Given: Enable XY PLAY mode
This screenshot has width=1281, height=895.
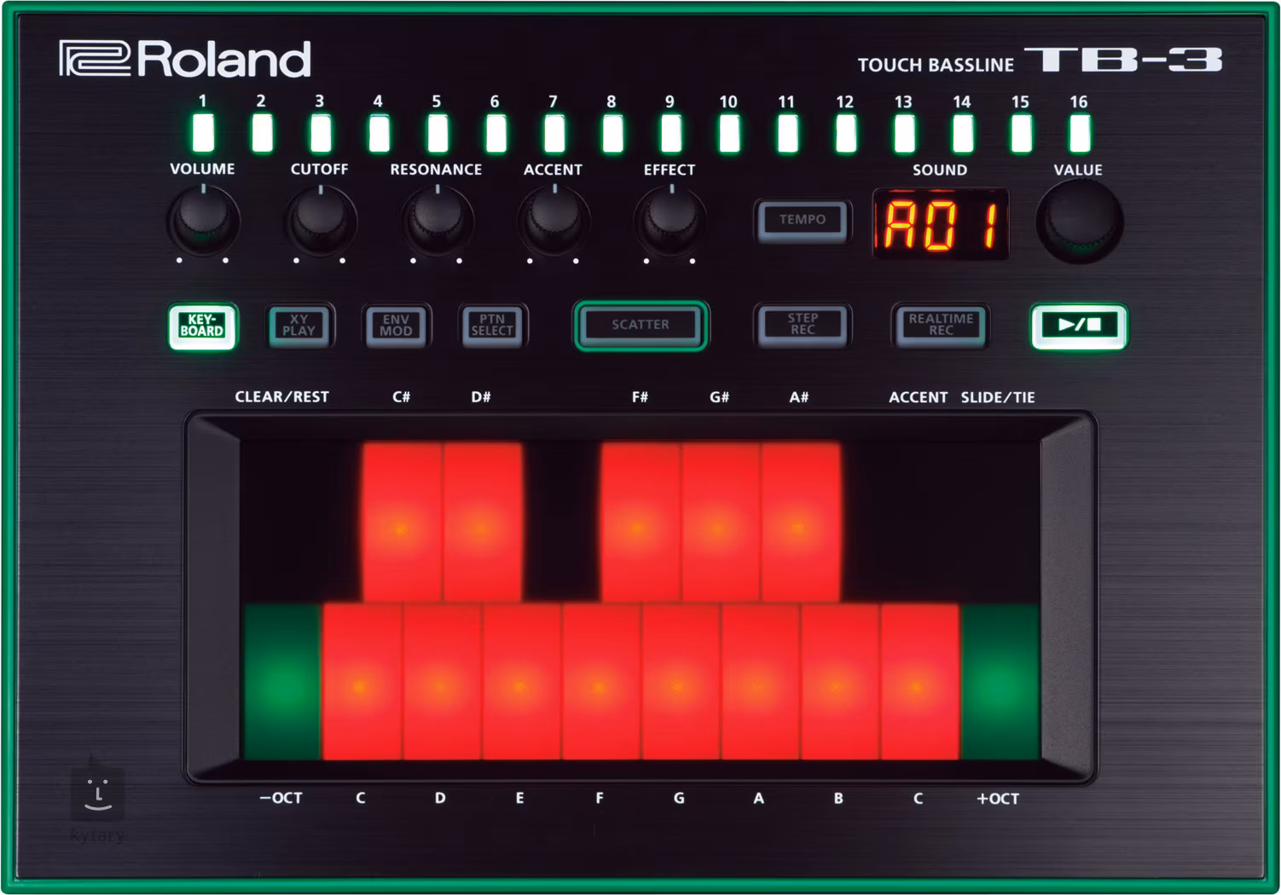Looking at the screenshot, I should (x=299, y=326).
